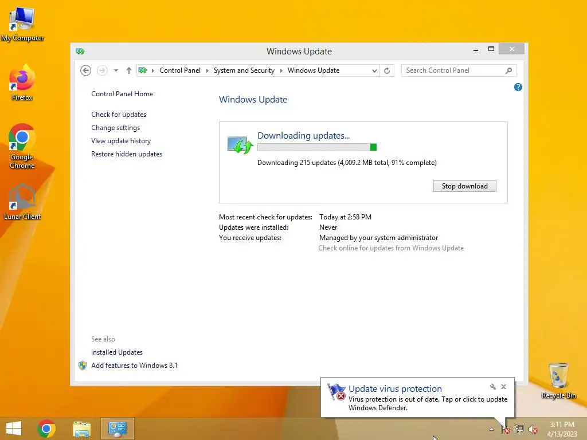Click the update download status icon
587x440 pixels.
[240, 145]
